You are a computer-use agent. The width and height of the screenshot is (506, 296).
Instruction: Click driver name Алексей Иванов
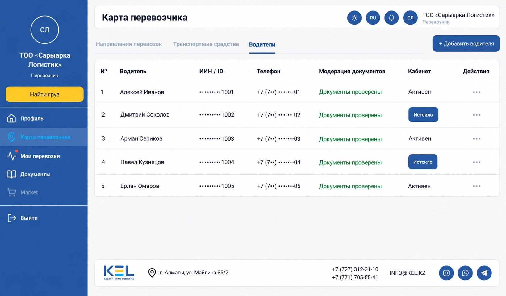click(142, 92)
